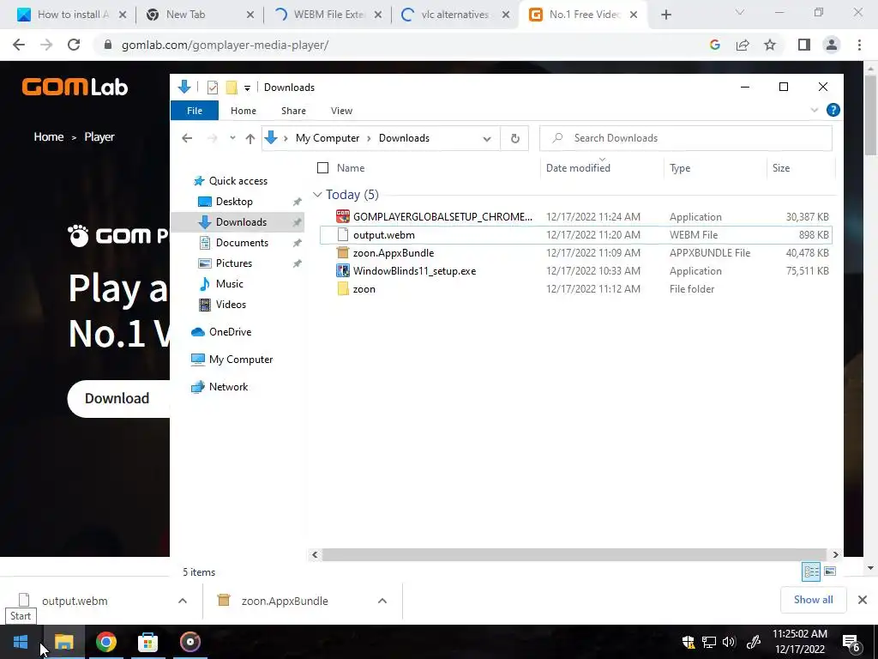Viewport: 878px width, 659px height.
Task: Switch to large icons view layout
Action: tap(830, 571)
